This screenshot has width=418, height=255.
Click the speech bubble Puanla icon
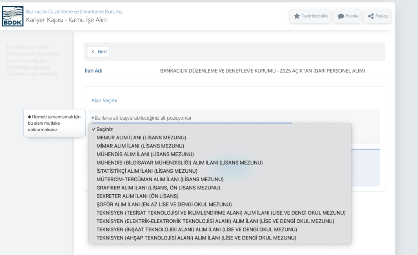tap(340, 16)
